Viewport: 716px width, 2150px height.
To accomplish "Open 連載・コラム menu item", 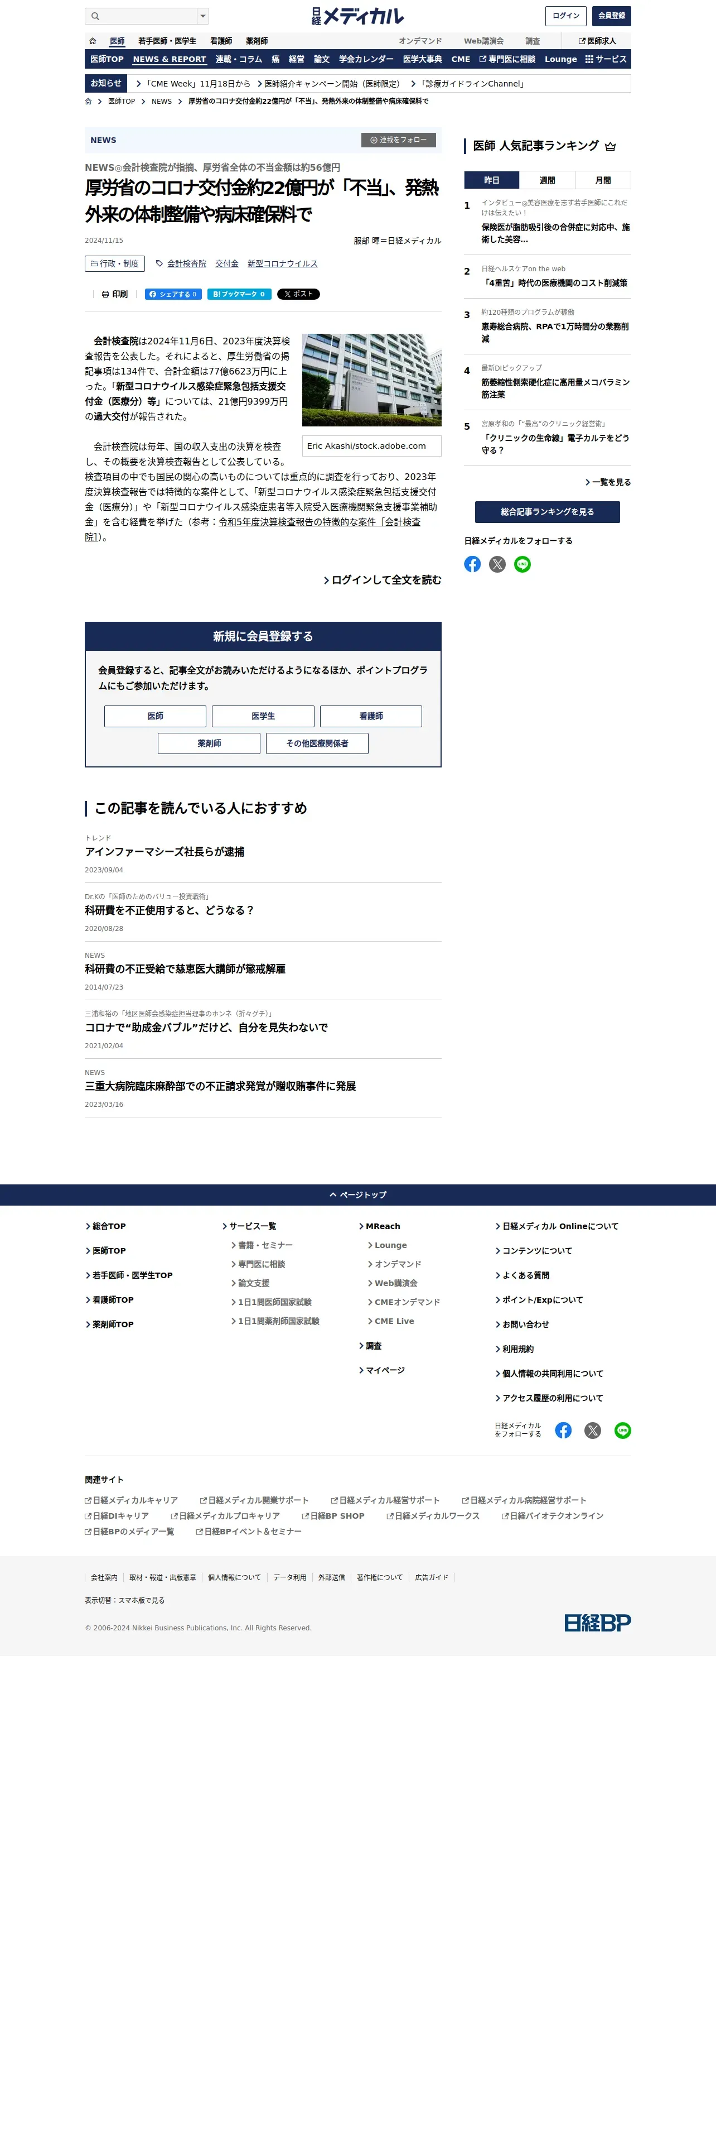I will point(239,59).
